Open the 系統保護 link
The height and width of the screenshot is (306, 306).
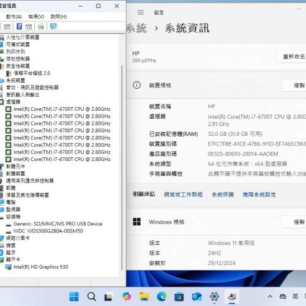(223, 195)
